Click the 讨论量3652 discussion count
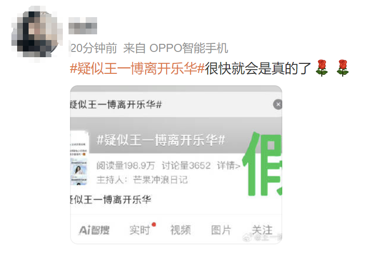 coord(186,165)
